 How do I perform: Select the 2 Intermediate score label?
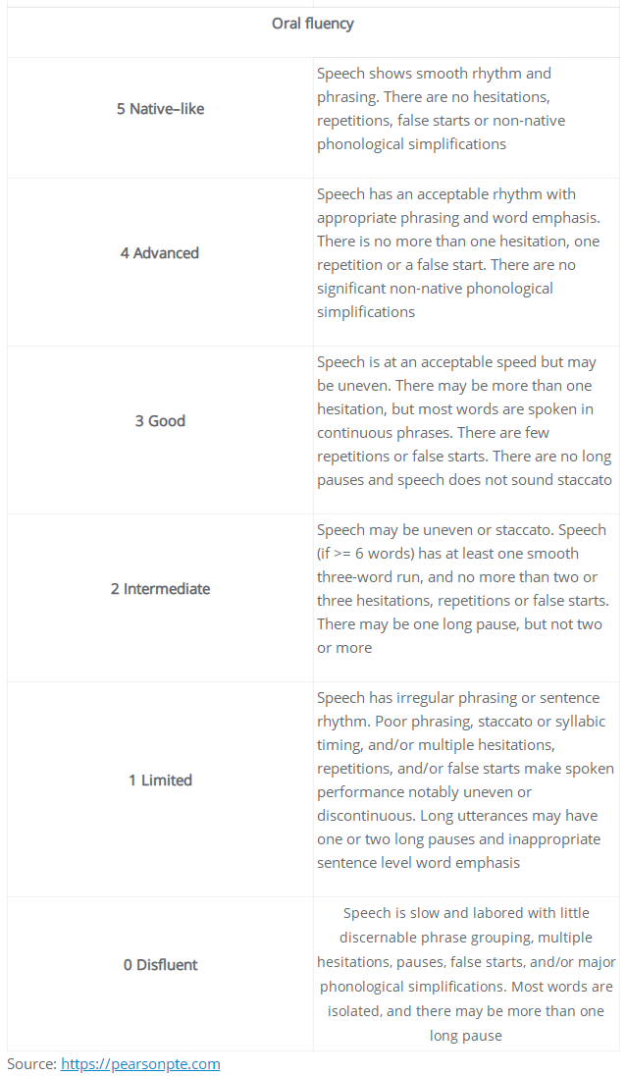(161, 588)
